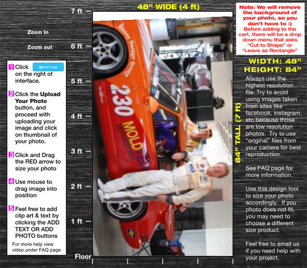Viewport: 307px width, 268px height.
Task: Click the blue Add Image button
Action: pos(48,67)
